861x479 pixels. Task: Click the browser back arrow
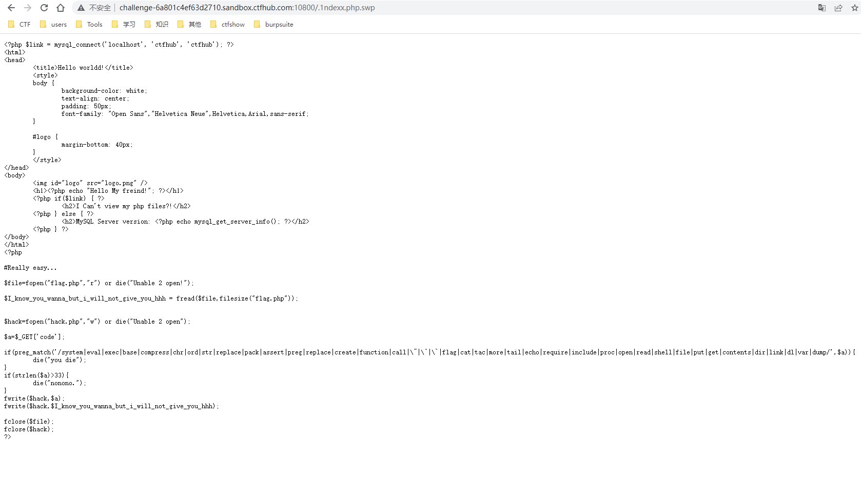click(x=11, y=8)
